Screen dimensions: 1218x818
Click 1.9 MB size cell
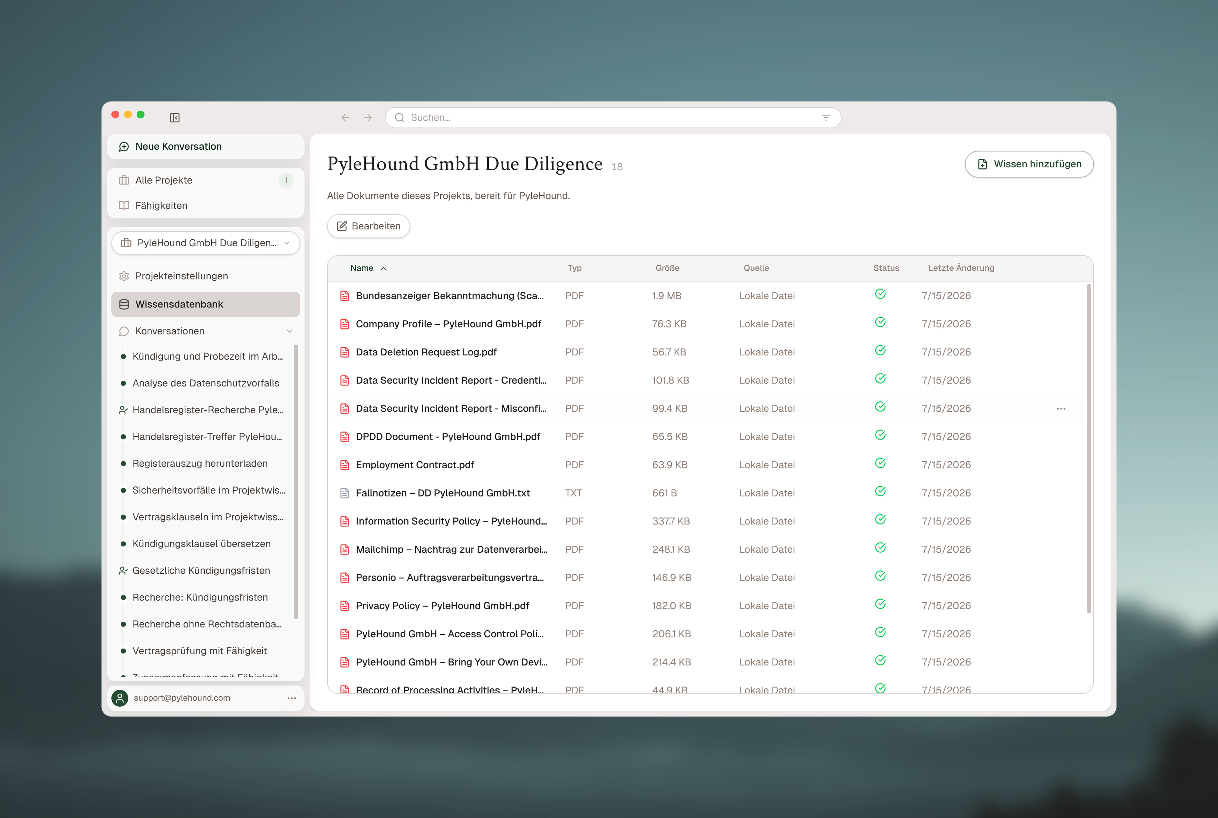[666, 296]
